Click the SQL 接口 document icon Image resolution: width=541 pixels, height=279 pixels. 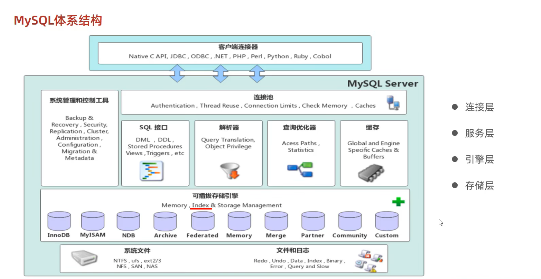click(152, 171)
